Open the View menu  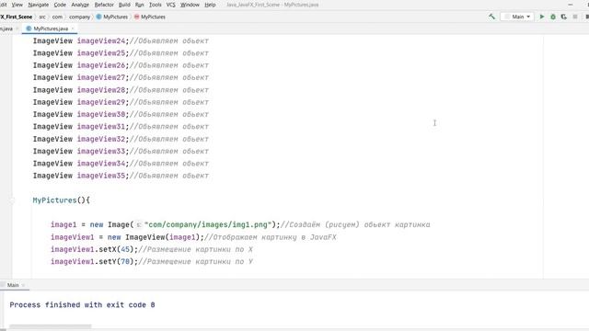[17, 5]
